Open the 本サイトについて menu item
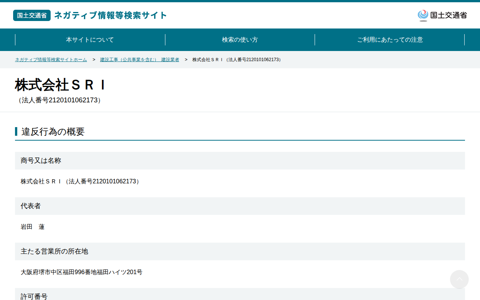Image resolution: width=480 pixels, height=300 pixels. tap(90, 40)
